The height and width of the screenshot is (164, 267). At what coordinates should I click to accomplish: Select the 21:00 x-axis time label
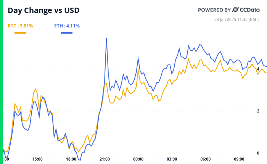pos(105,159)
